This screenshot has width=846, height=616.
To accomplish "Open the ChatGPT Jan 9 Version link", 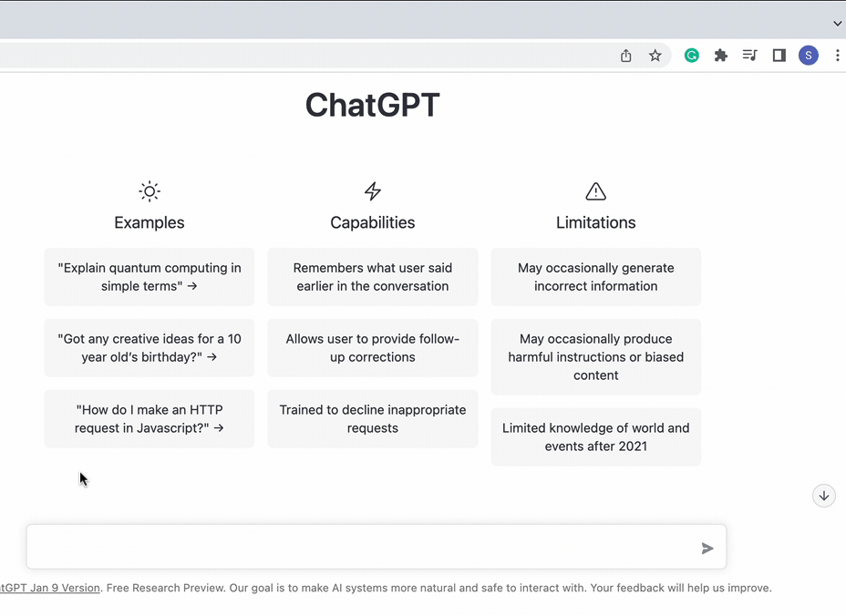I will point(49,588).
